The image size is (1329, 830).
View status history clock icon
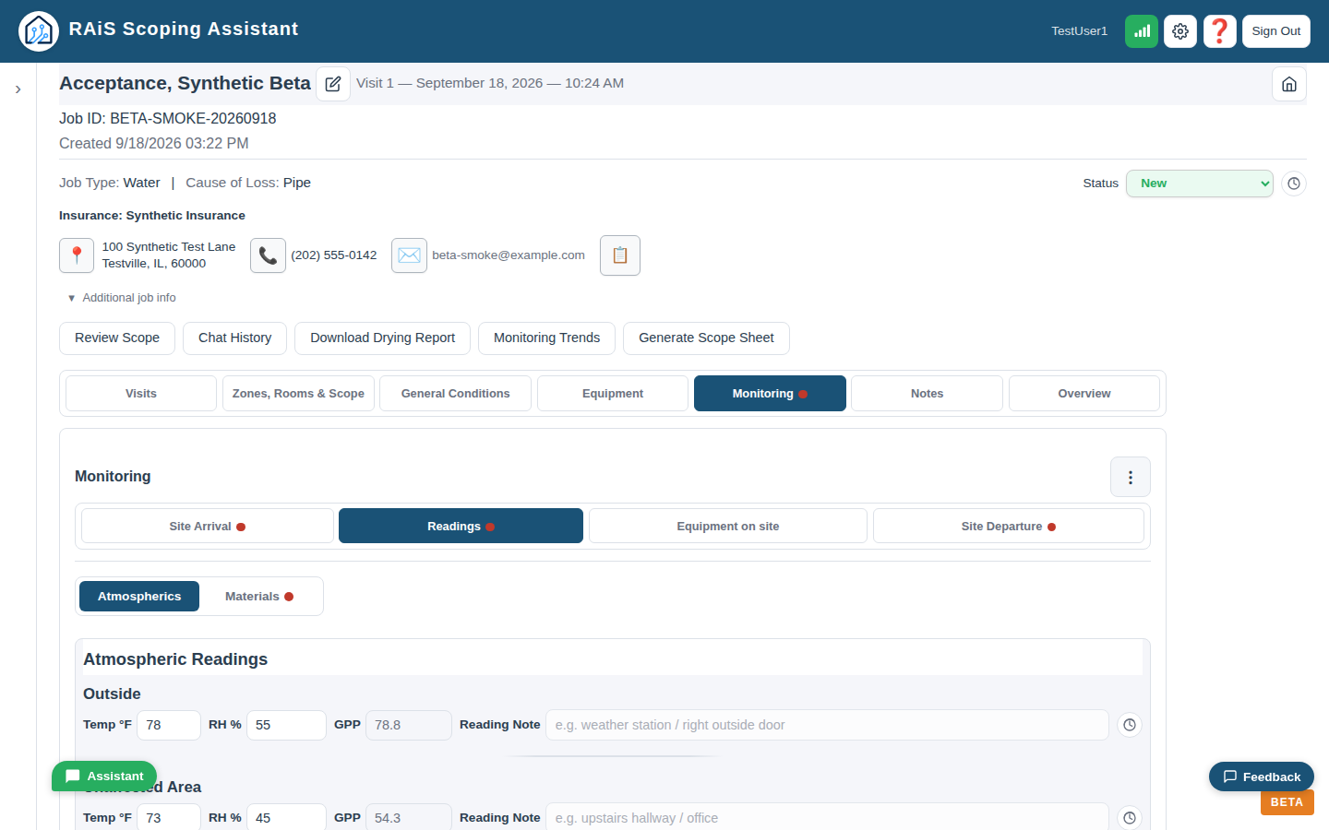coord(1294,184)
